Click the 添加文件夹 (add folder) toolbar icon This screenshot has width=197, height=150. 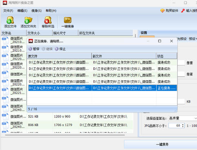[28, 20]
